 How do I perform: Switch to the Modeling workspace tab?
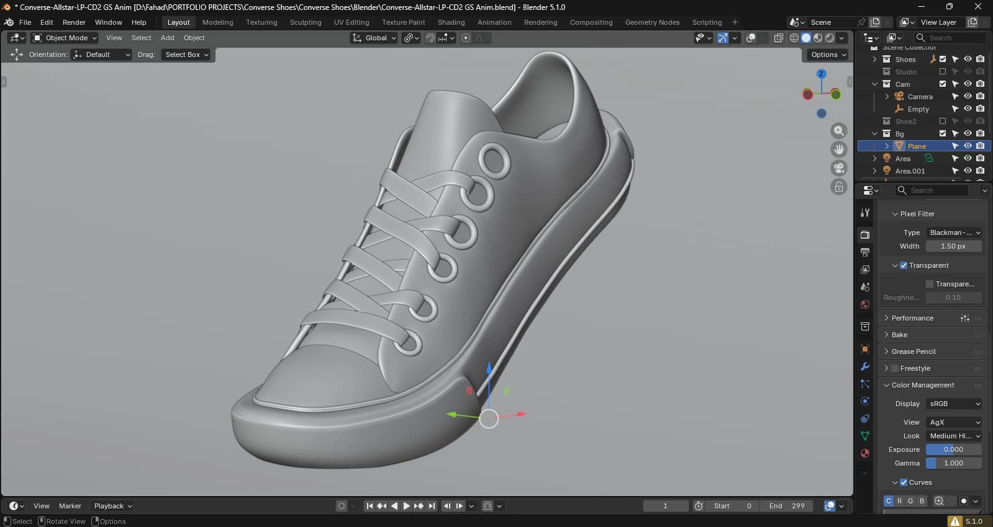[217, 22]
